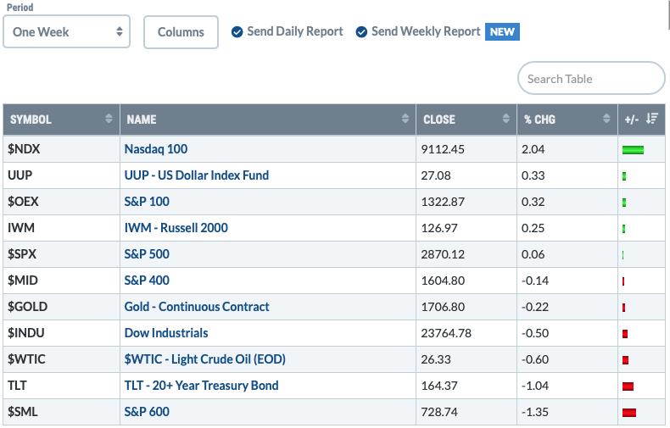Select the IWM symbol cell
670x428 pixels.
(x=62, y=228)
